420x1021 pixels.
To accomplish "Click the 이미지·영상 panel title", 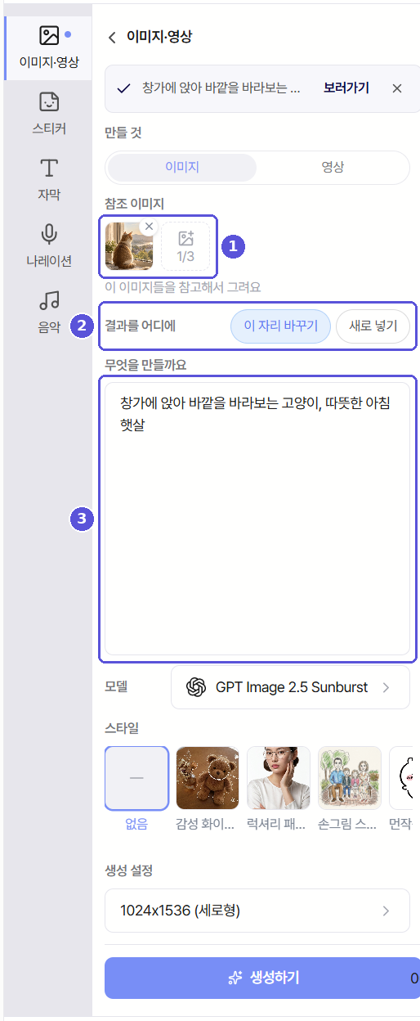I will click(159, 37).
